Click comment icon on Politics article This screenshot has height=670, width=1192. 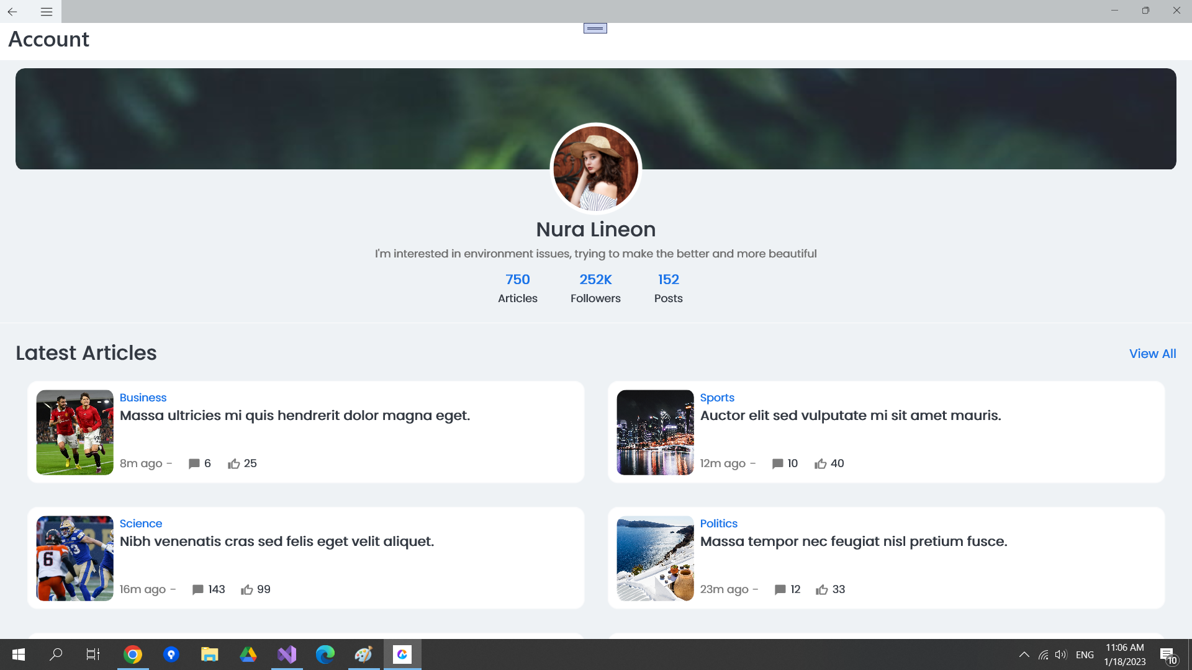click(780, 590)
